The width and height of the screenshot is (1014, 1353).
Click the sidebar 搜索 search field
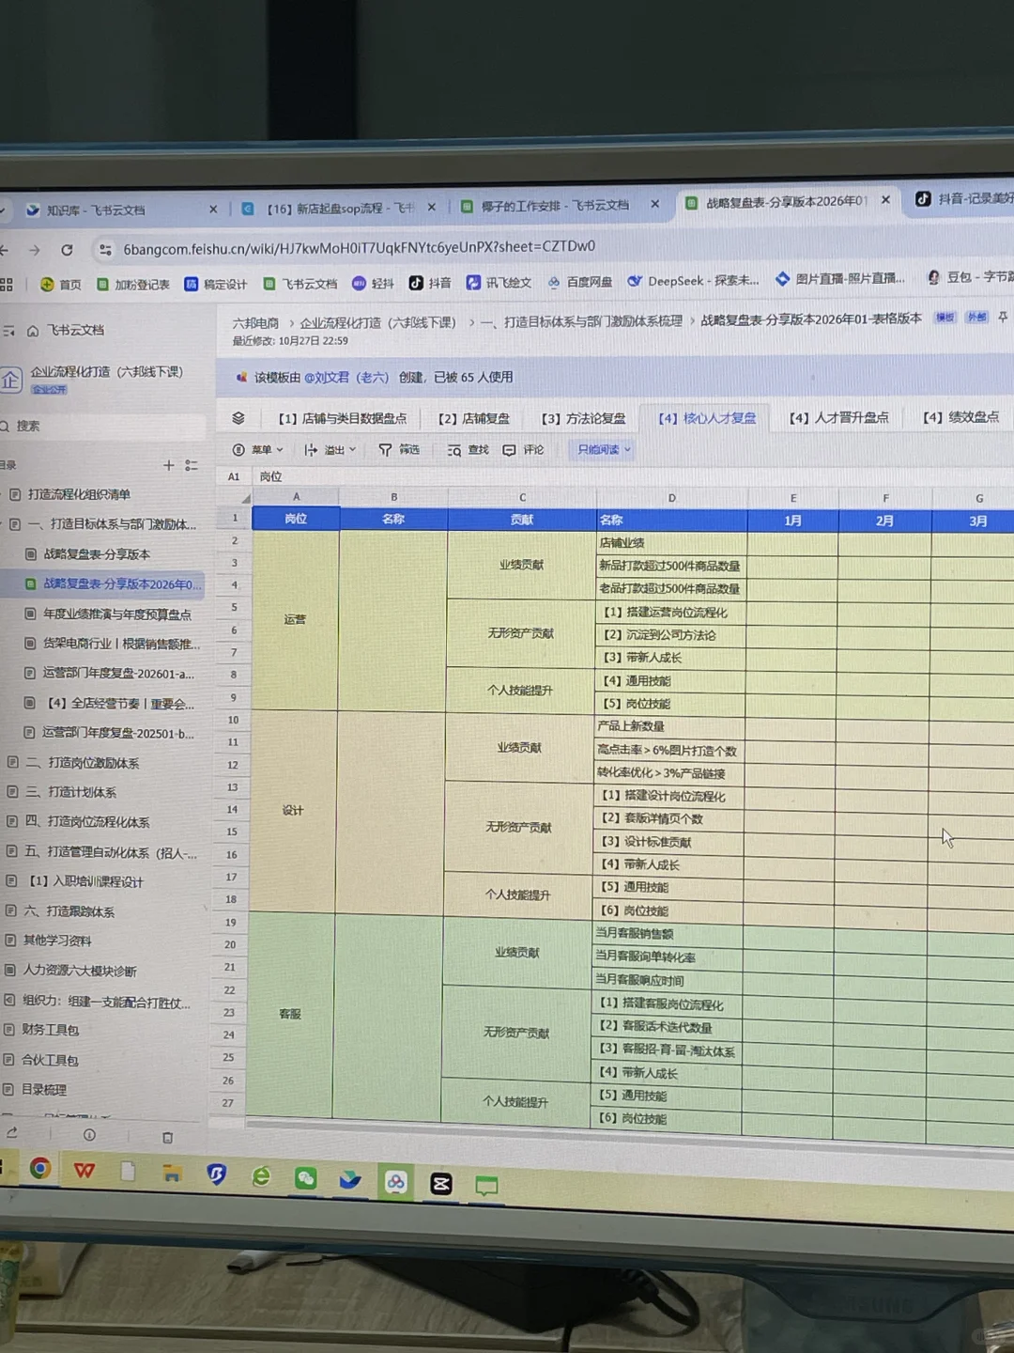[103, 426]
